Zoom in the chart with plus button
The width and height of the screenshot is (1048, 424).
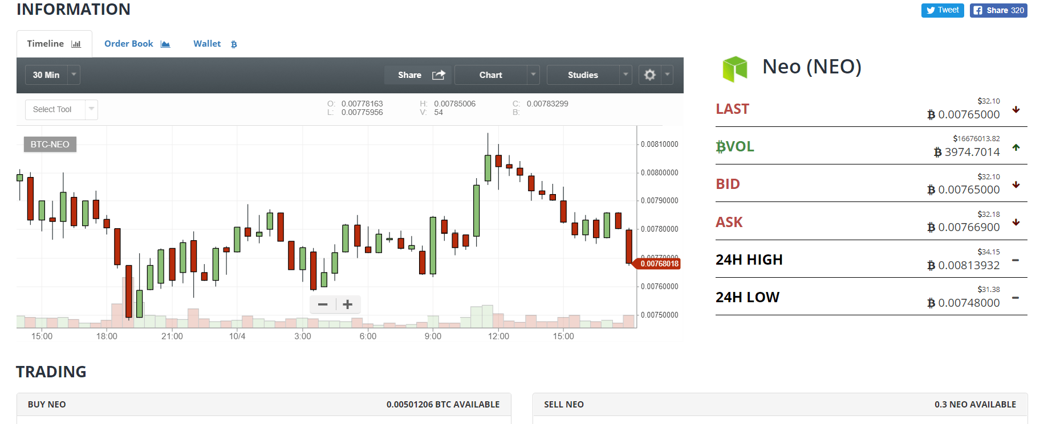(x=348, y=304)
